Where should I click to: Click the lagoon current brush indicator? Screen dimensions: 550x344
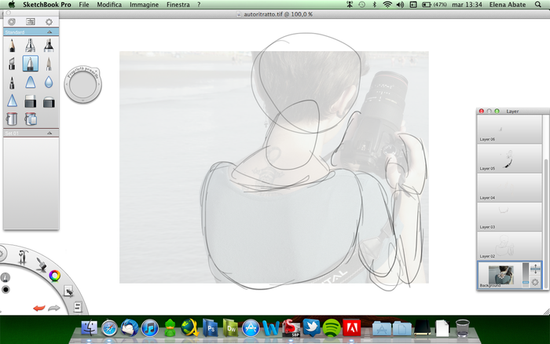tap(5, 277)
